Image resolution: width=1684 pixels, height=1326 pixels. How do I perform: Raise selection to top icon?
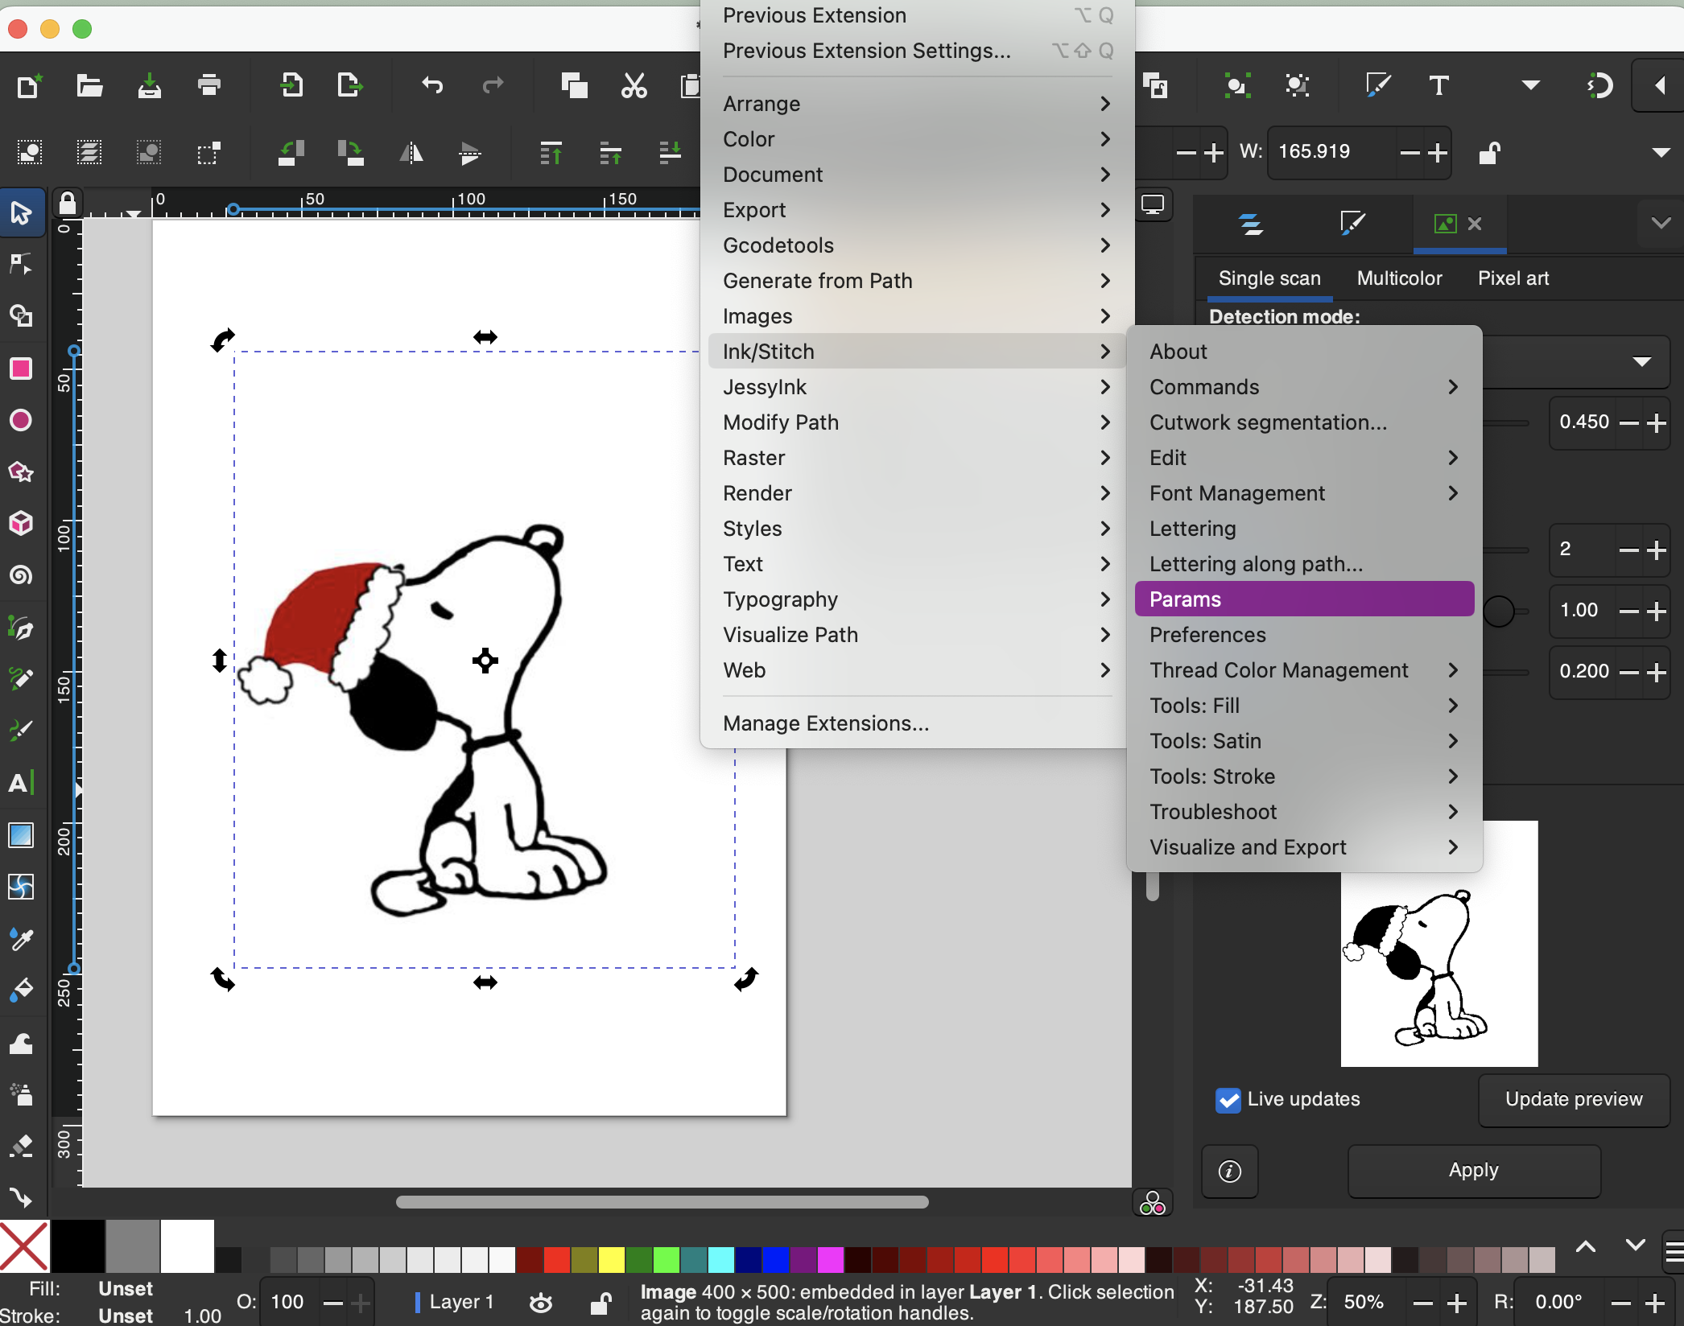click(551, 152)
